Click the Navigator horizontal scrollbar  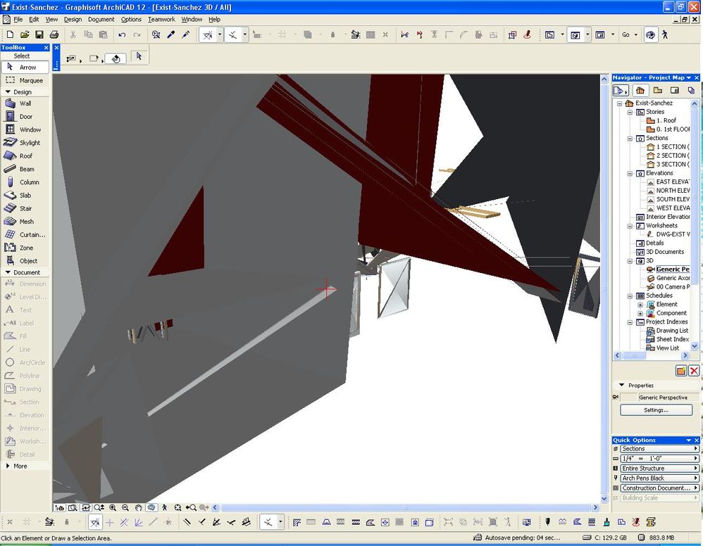point(652,355)
